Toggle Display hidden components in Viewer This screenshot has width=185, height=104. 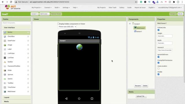pyautogui.click(x=58, y=24)
